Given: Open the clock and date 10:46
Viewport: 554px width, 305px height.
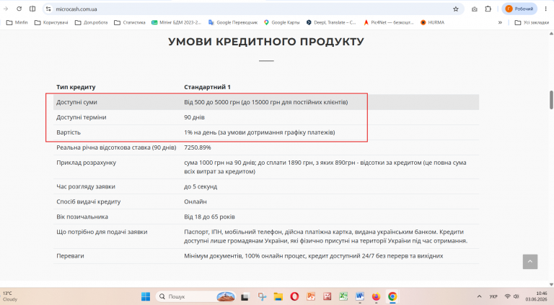Looking at the screenshot, I should 536,296.
